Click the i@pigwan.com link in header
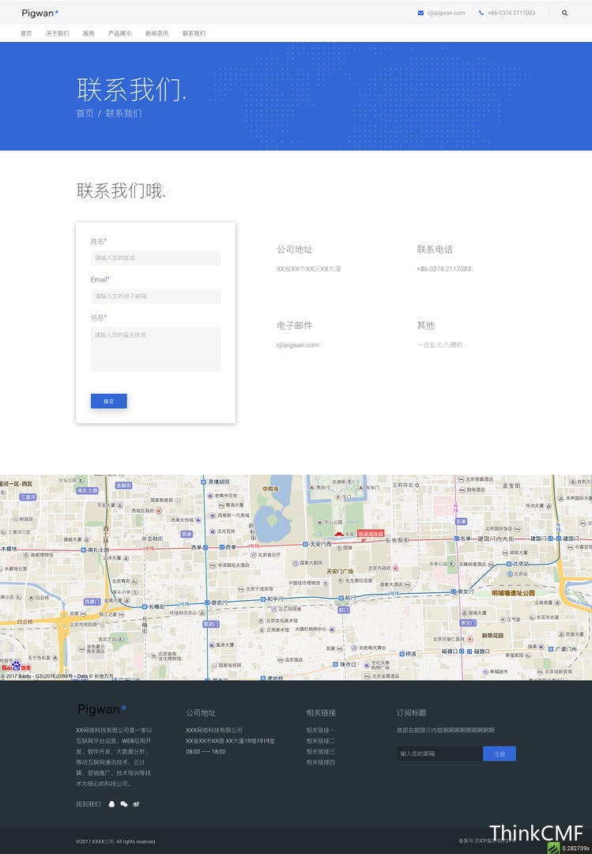Viewport: 592px width, 854px height. 446,13
